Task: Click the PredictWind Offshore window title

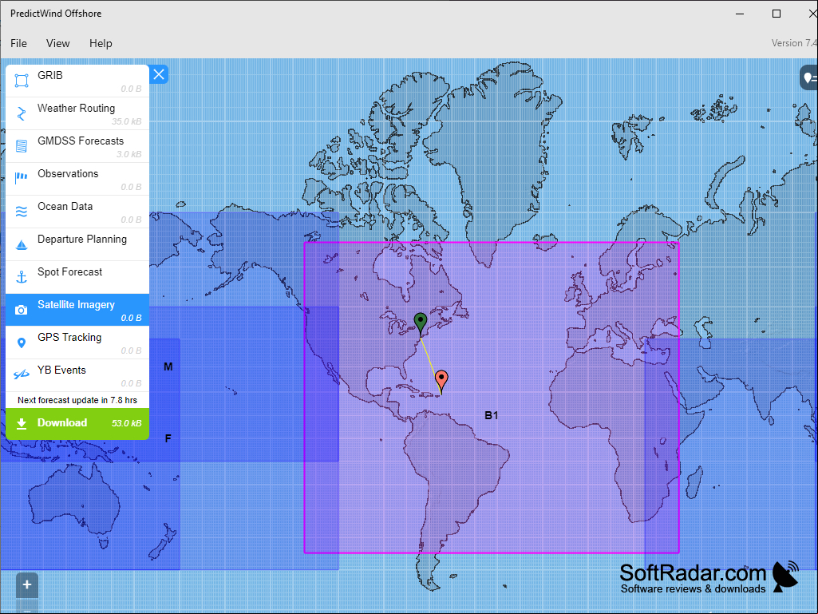Action: tap(56, 14)
